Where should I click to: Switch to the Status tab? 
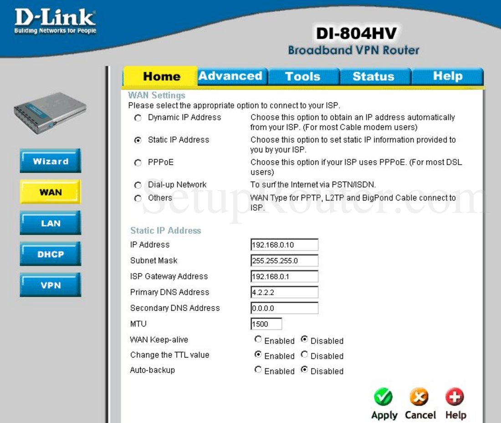375,76
